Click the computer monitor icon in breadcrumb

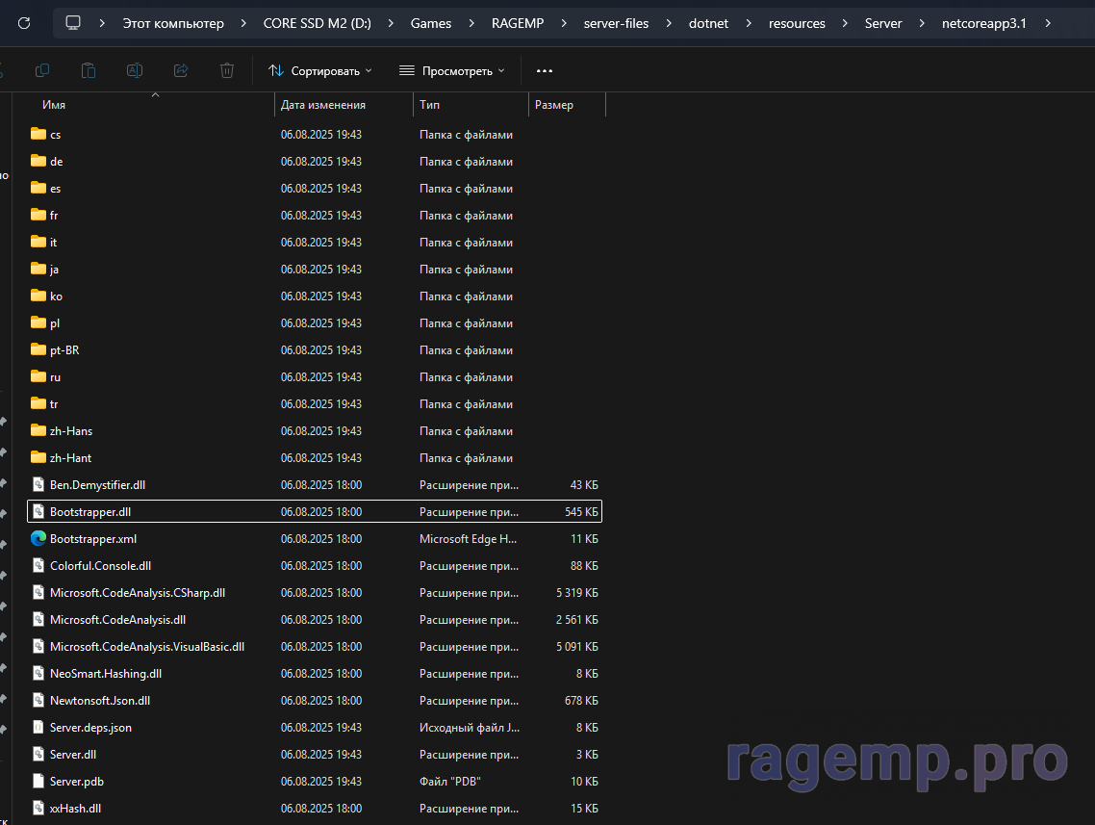click(72, 23)
